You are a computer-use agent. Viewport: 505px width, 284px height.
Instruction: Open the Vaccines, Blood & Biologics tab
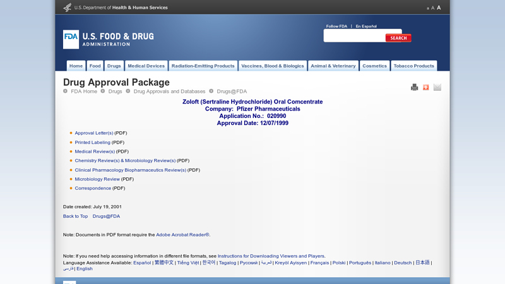pyautogui.click(x=273, y=66)
